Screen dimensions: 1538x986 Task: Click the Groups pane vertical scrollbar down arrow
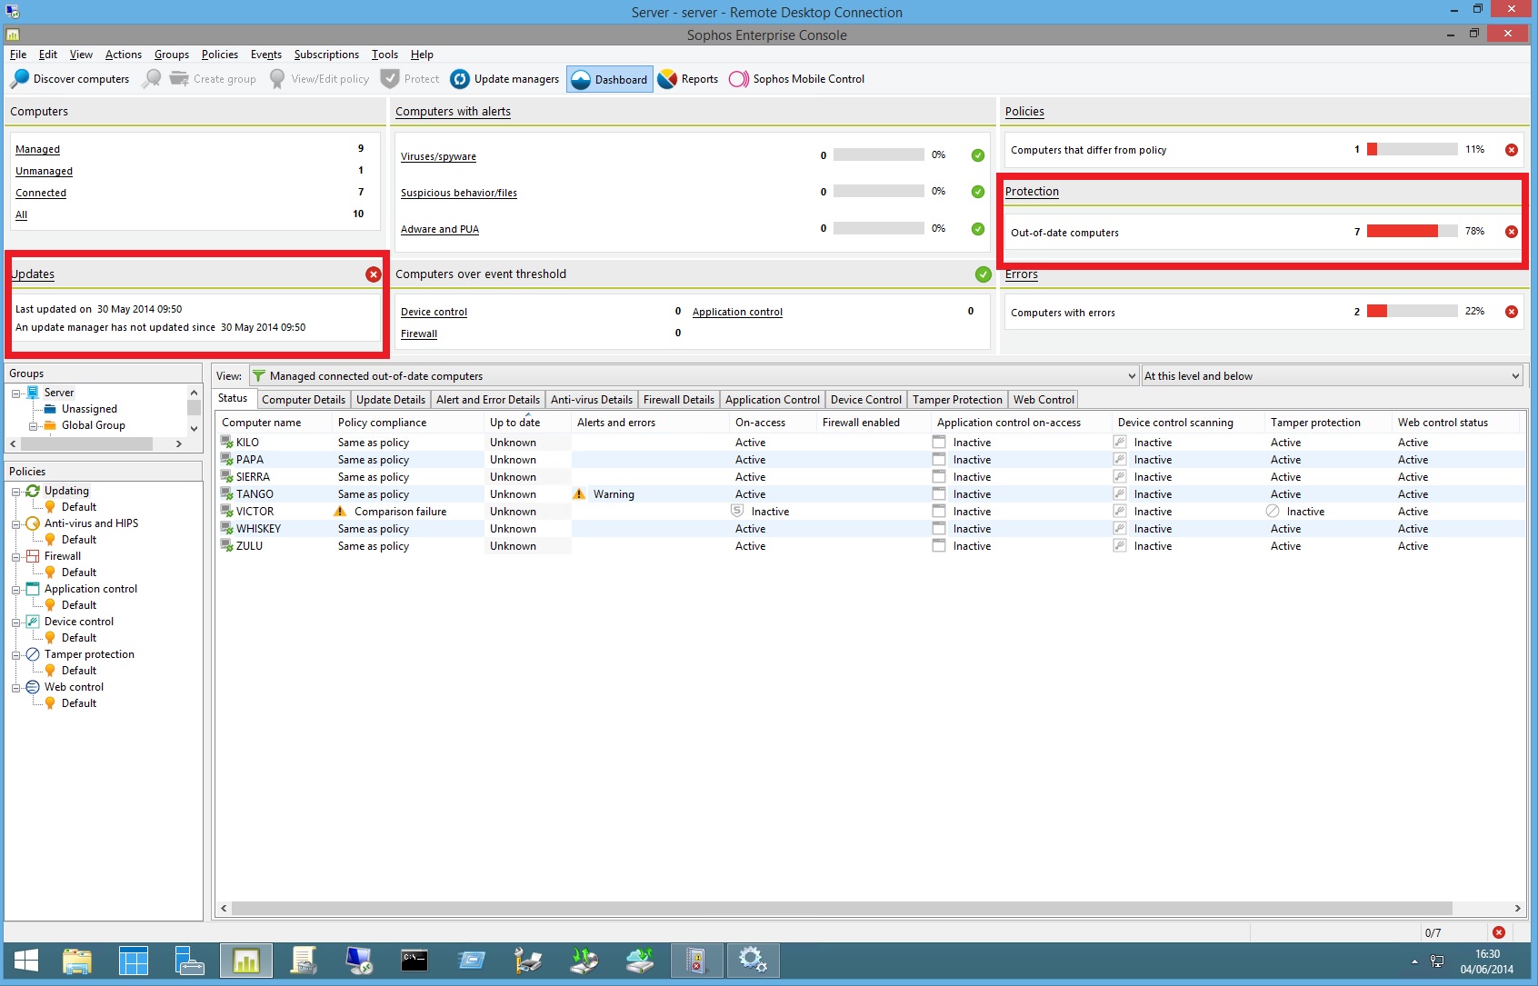coord(194,428)
